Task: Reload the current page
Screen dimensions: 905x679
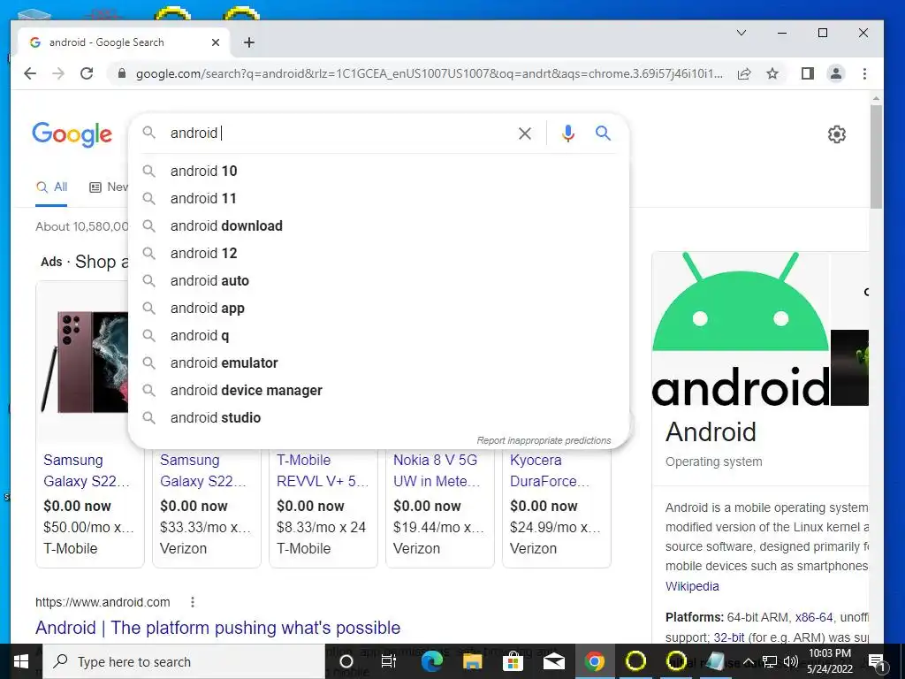Action: pos(87,73)
